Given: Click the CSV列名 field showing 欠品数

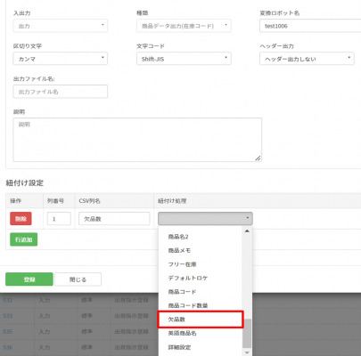Looking at the screenshot, I should (x=114, y=219).
